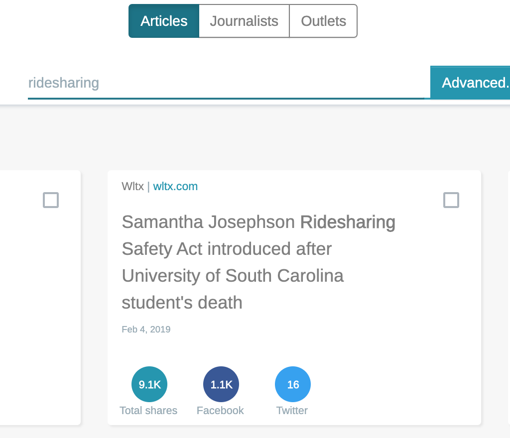Select the Outlets tab
This screenshot has height=438, width=510.
point(323,21)
